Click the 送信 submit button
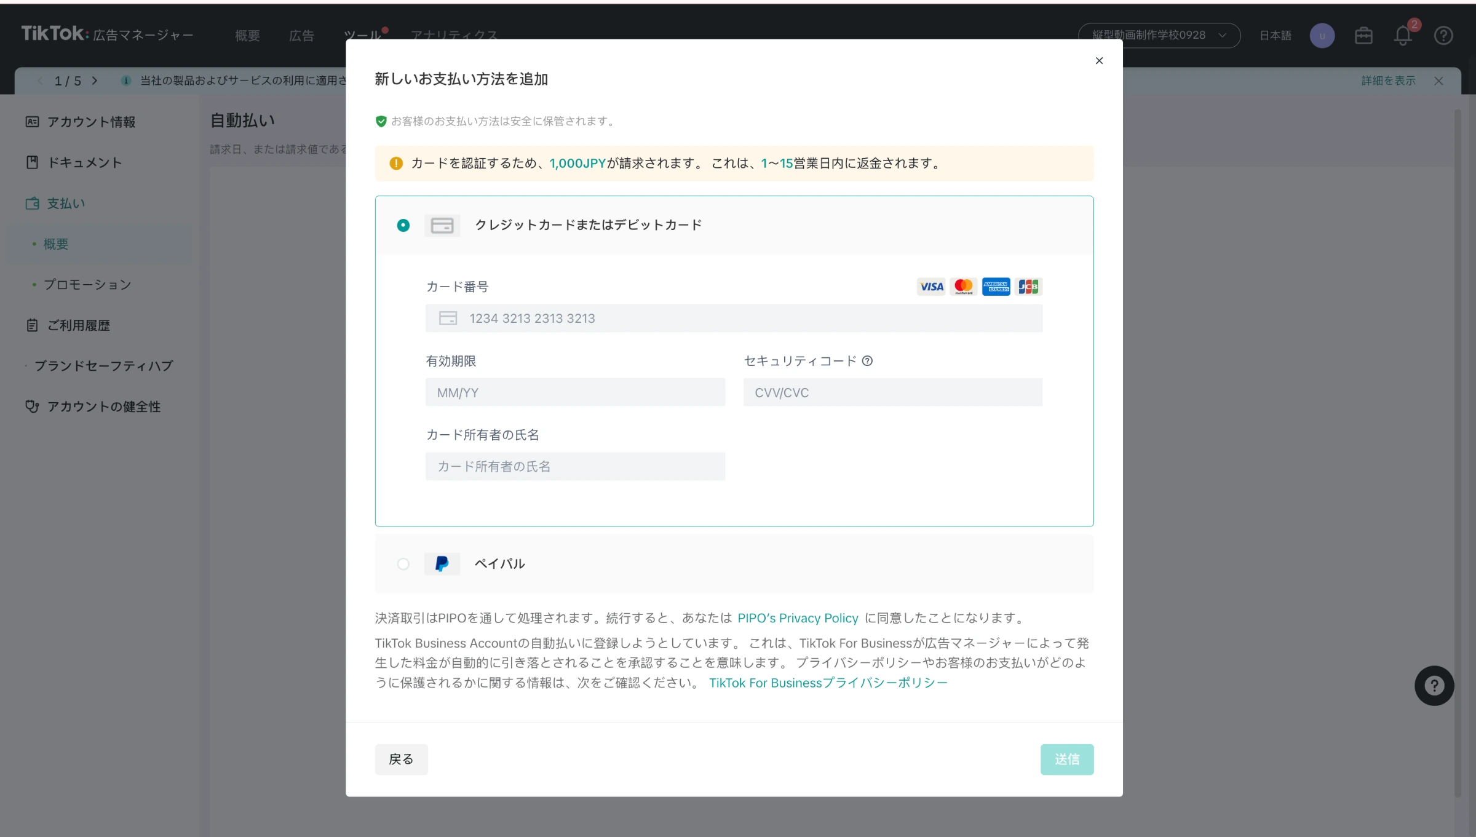This screenshot has width=1476, height=837. (x=1067, y=760)
